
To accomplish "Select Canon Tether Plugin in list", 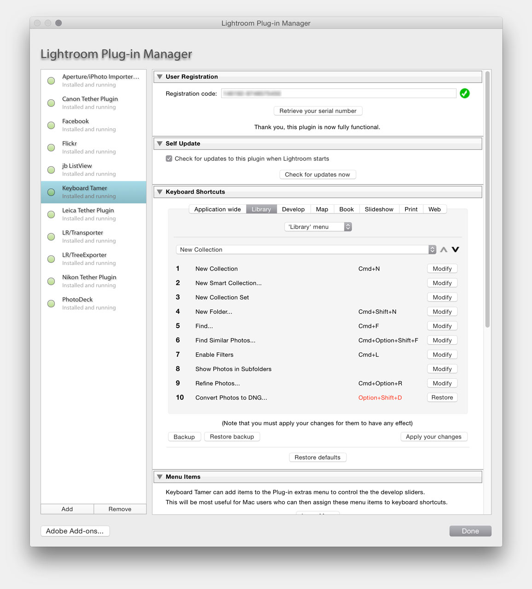I will (x=94, y=103).
